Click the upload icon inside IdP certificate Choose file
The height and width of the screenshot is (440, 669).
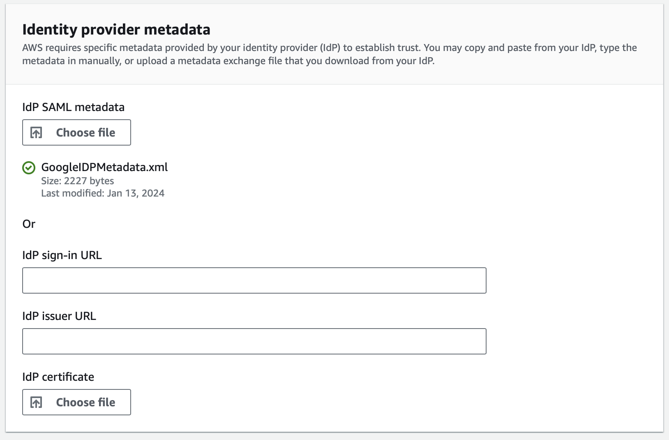(37, 402)
